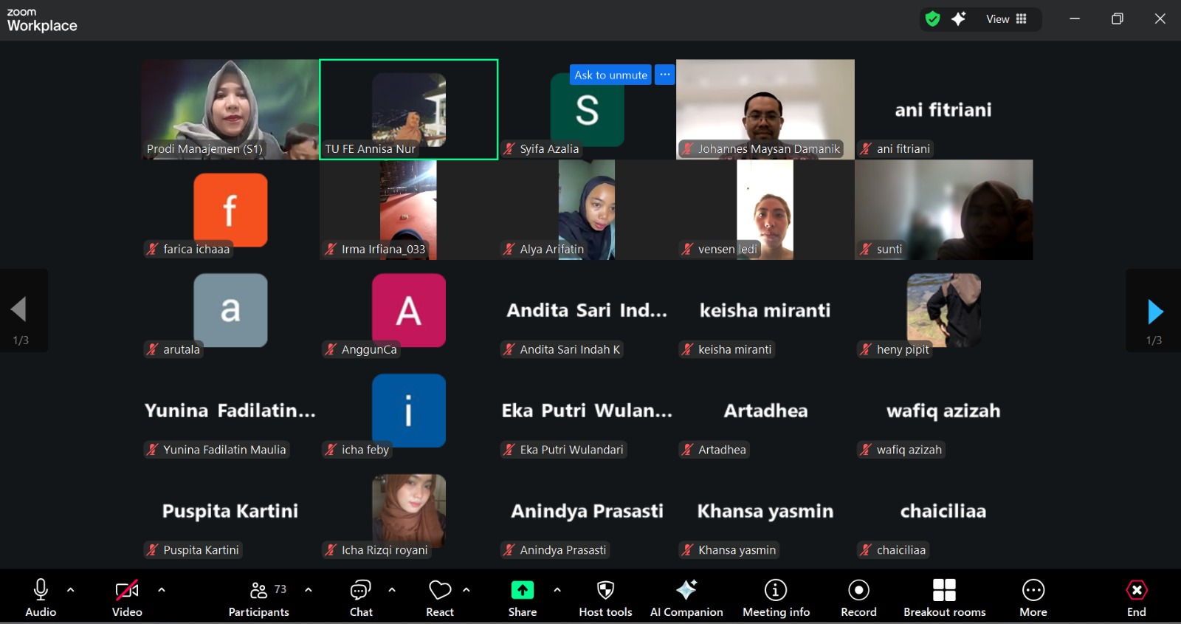The width and height of the screenshot is (1181, 624).
Task: Open the Chat panel
Action: point(360,597)
